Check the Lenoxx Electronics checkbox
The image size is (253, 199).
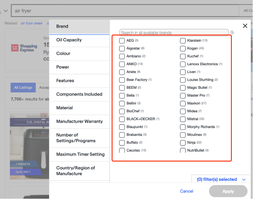tap(183, 64)
